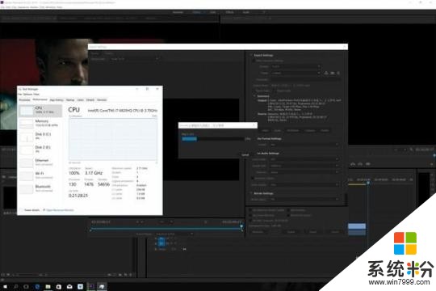Click the export preview timeline bar
The width and height of the screenshot is (436, 291).
pyautogui.click(x=166, y=228)
